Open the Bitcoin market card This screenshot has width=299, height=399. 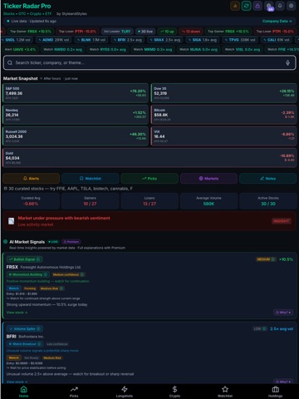click(x=223, y=115)
